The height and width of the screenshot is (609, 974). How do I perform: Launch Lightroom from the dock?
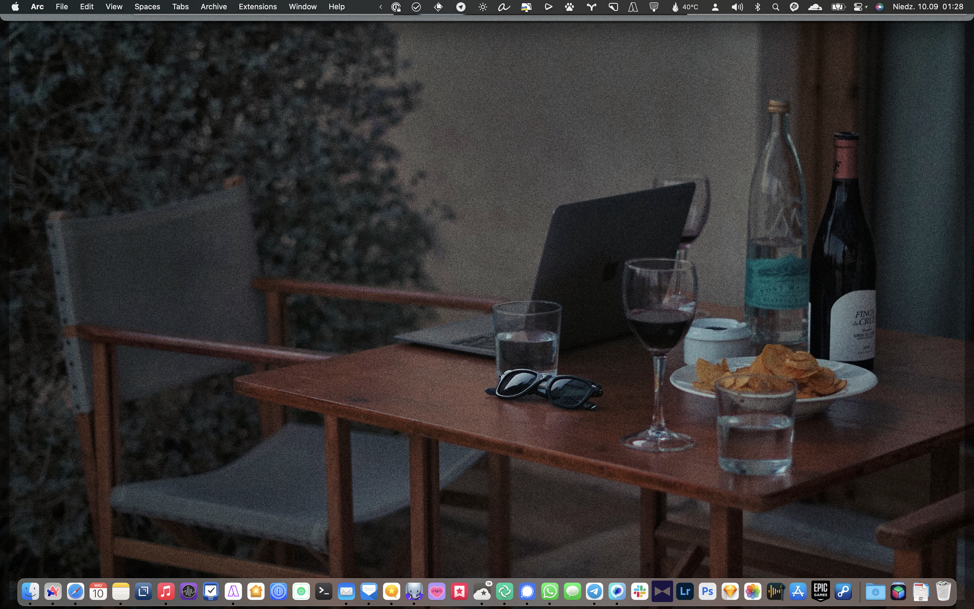pyautogui.click(x=685, y=591)
